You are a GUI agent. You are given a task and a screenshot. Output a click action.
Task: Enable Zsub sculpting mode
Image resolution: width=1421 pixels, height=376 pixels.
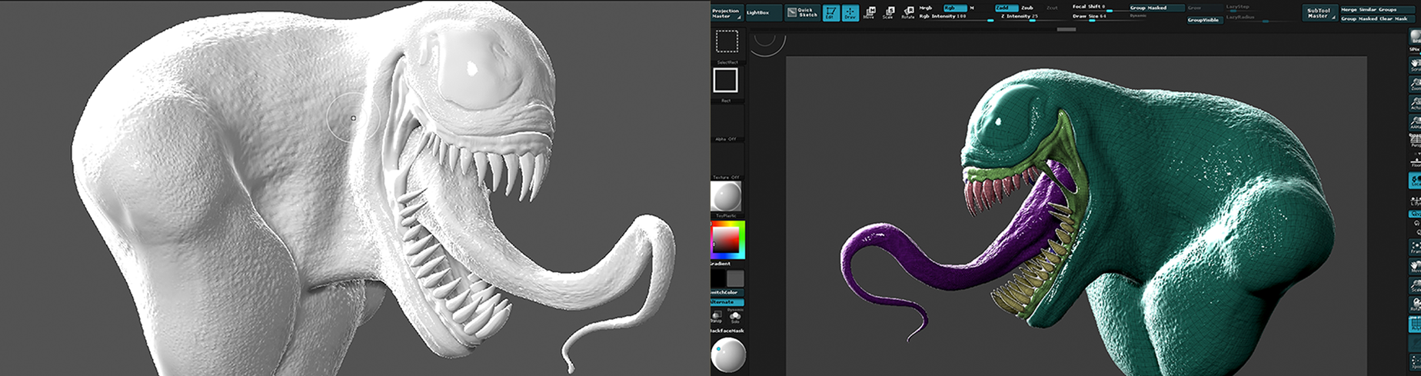[x=1027, y=8]
